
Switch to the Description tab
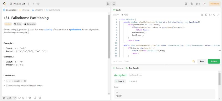click(10, 10)
